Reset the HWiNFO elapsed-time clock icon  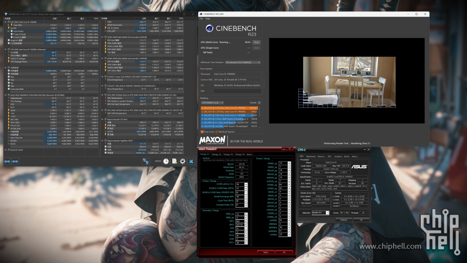point(166,161)
